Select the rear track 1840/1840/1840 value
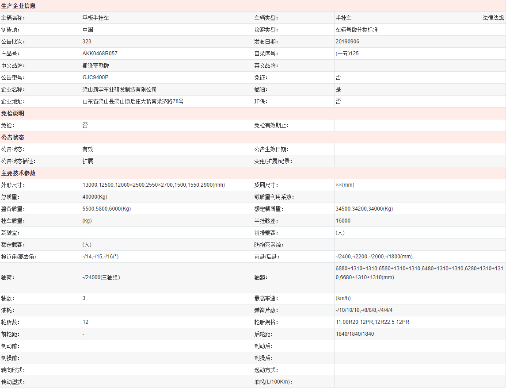The image size is (506, 388). pyautogui.click(x=354, y=334)
